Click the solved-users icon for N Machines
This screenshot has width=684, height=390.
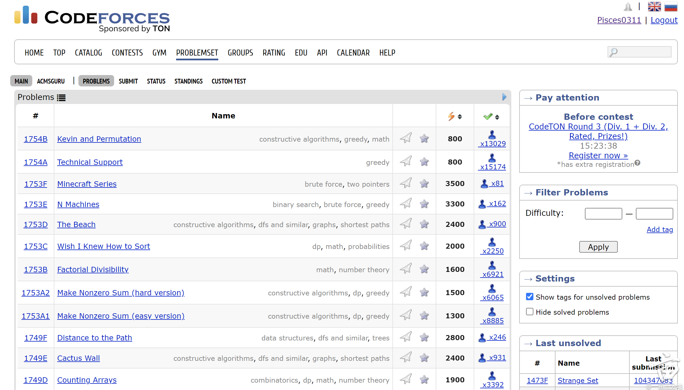pos(482,204)
